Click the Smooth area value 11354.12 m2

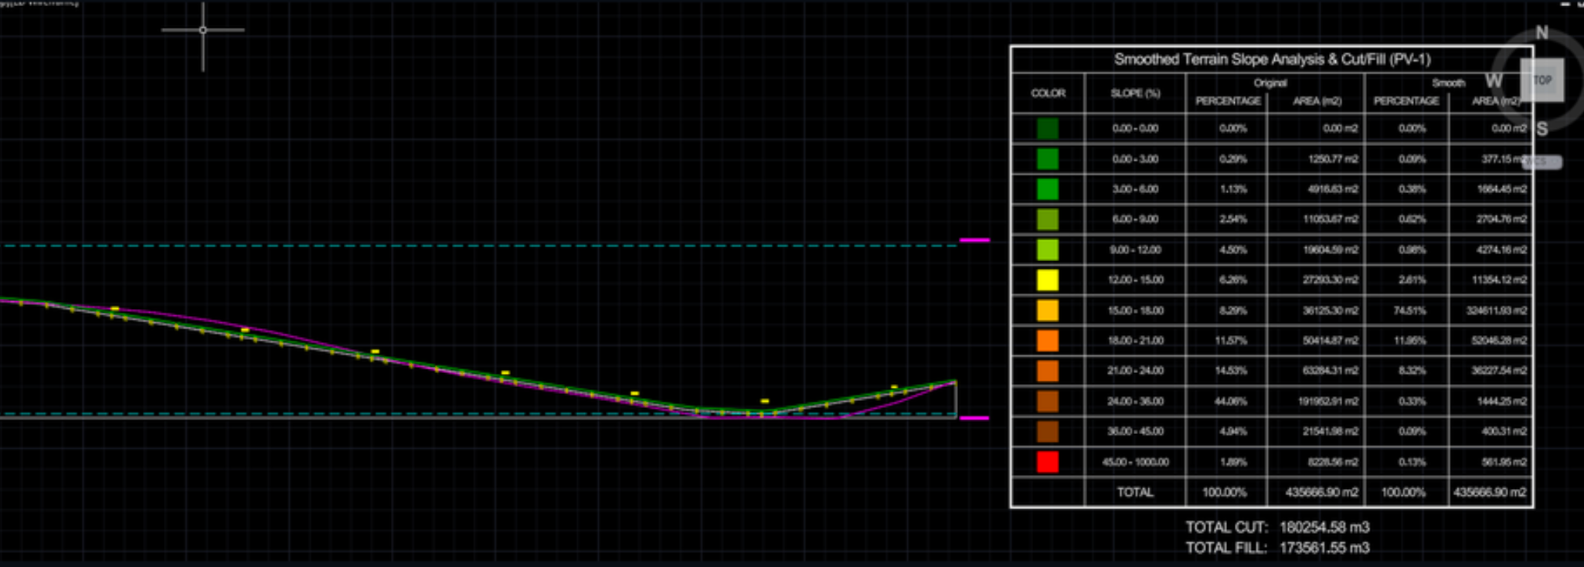coord(1499,280)
